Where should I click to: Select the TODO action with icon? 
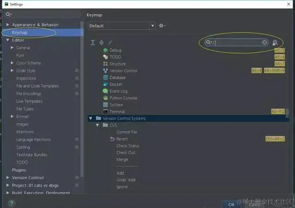coord(112,57)
